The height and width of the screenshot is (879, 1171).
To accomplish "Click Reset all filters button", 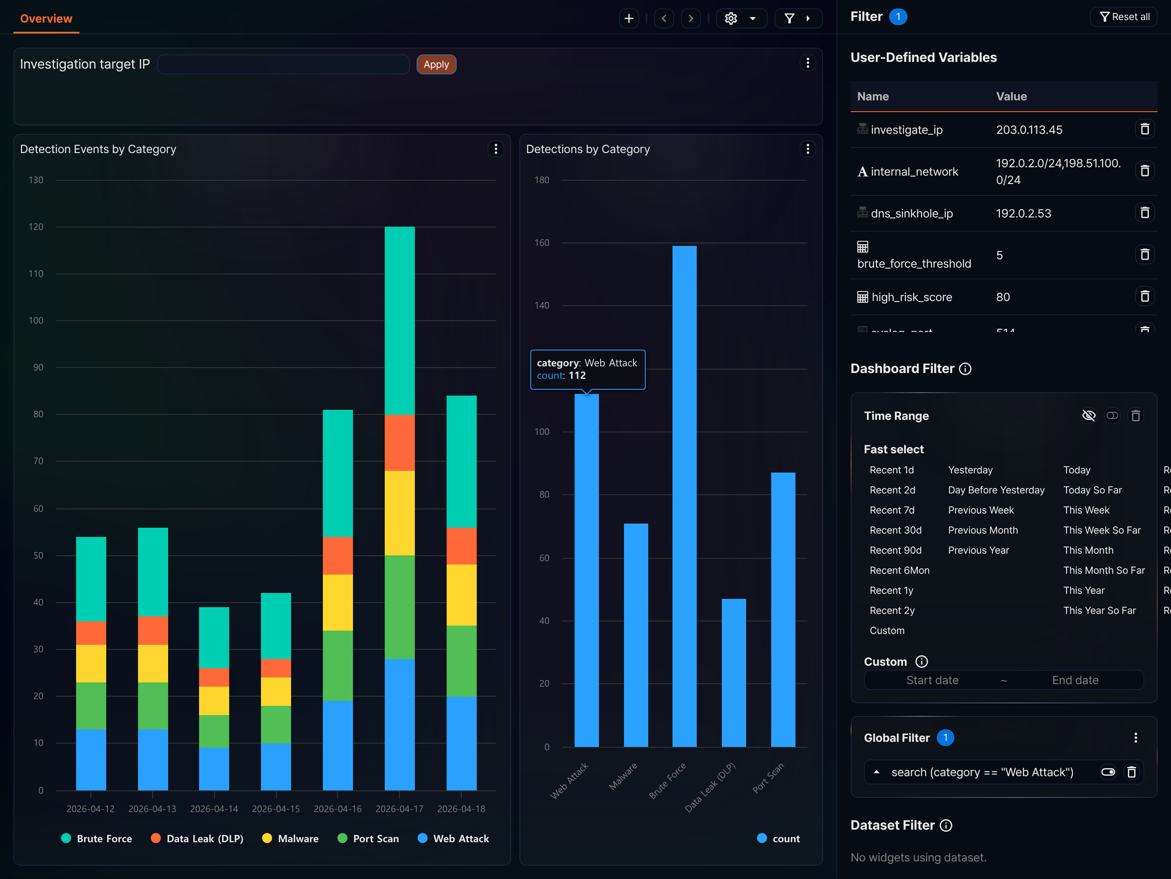I will [x=1124, y=17].
